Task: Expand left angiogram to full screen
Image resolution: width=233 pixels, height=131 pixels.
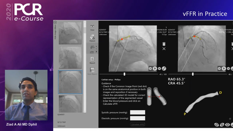Action: [164, 68]
